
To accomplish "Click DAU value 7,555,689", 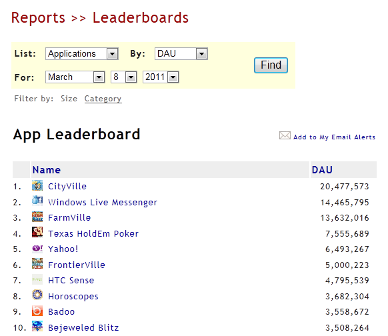I will 347,233.
